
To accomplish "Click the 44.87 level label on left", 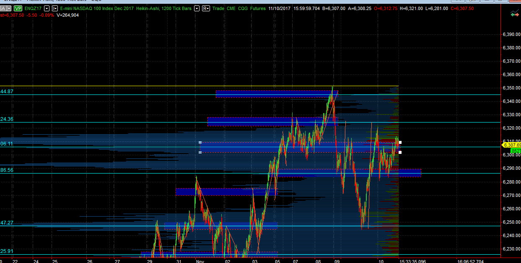I will (7, 91).
